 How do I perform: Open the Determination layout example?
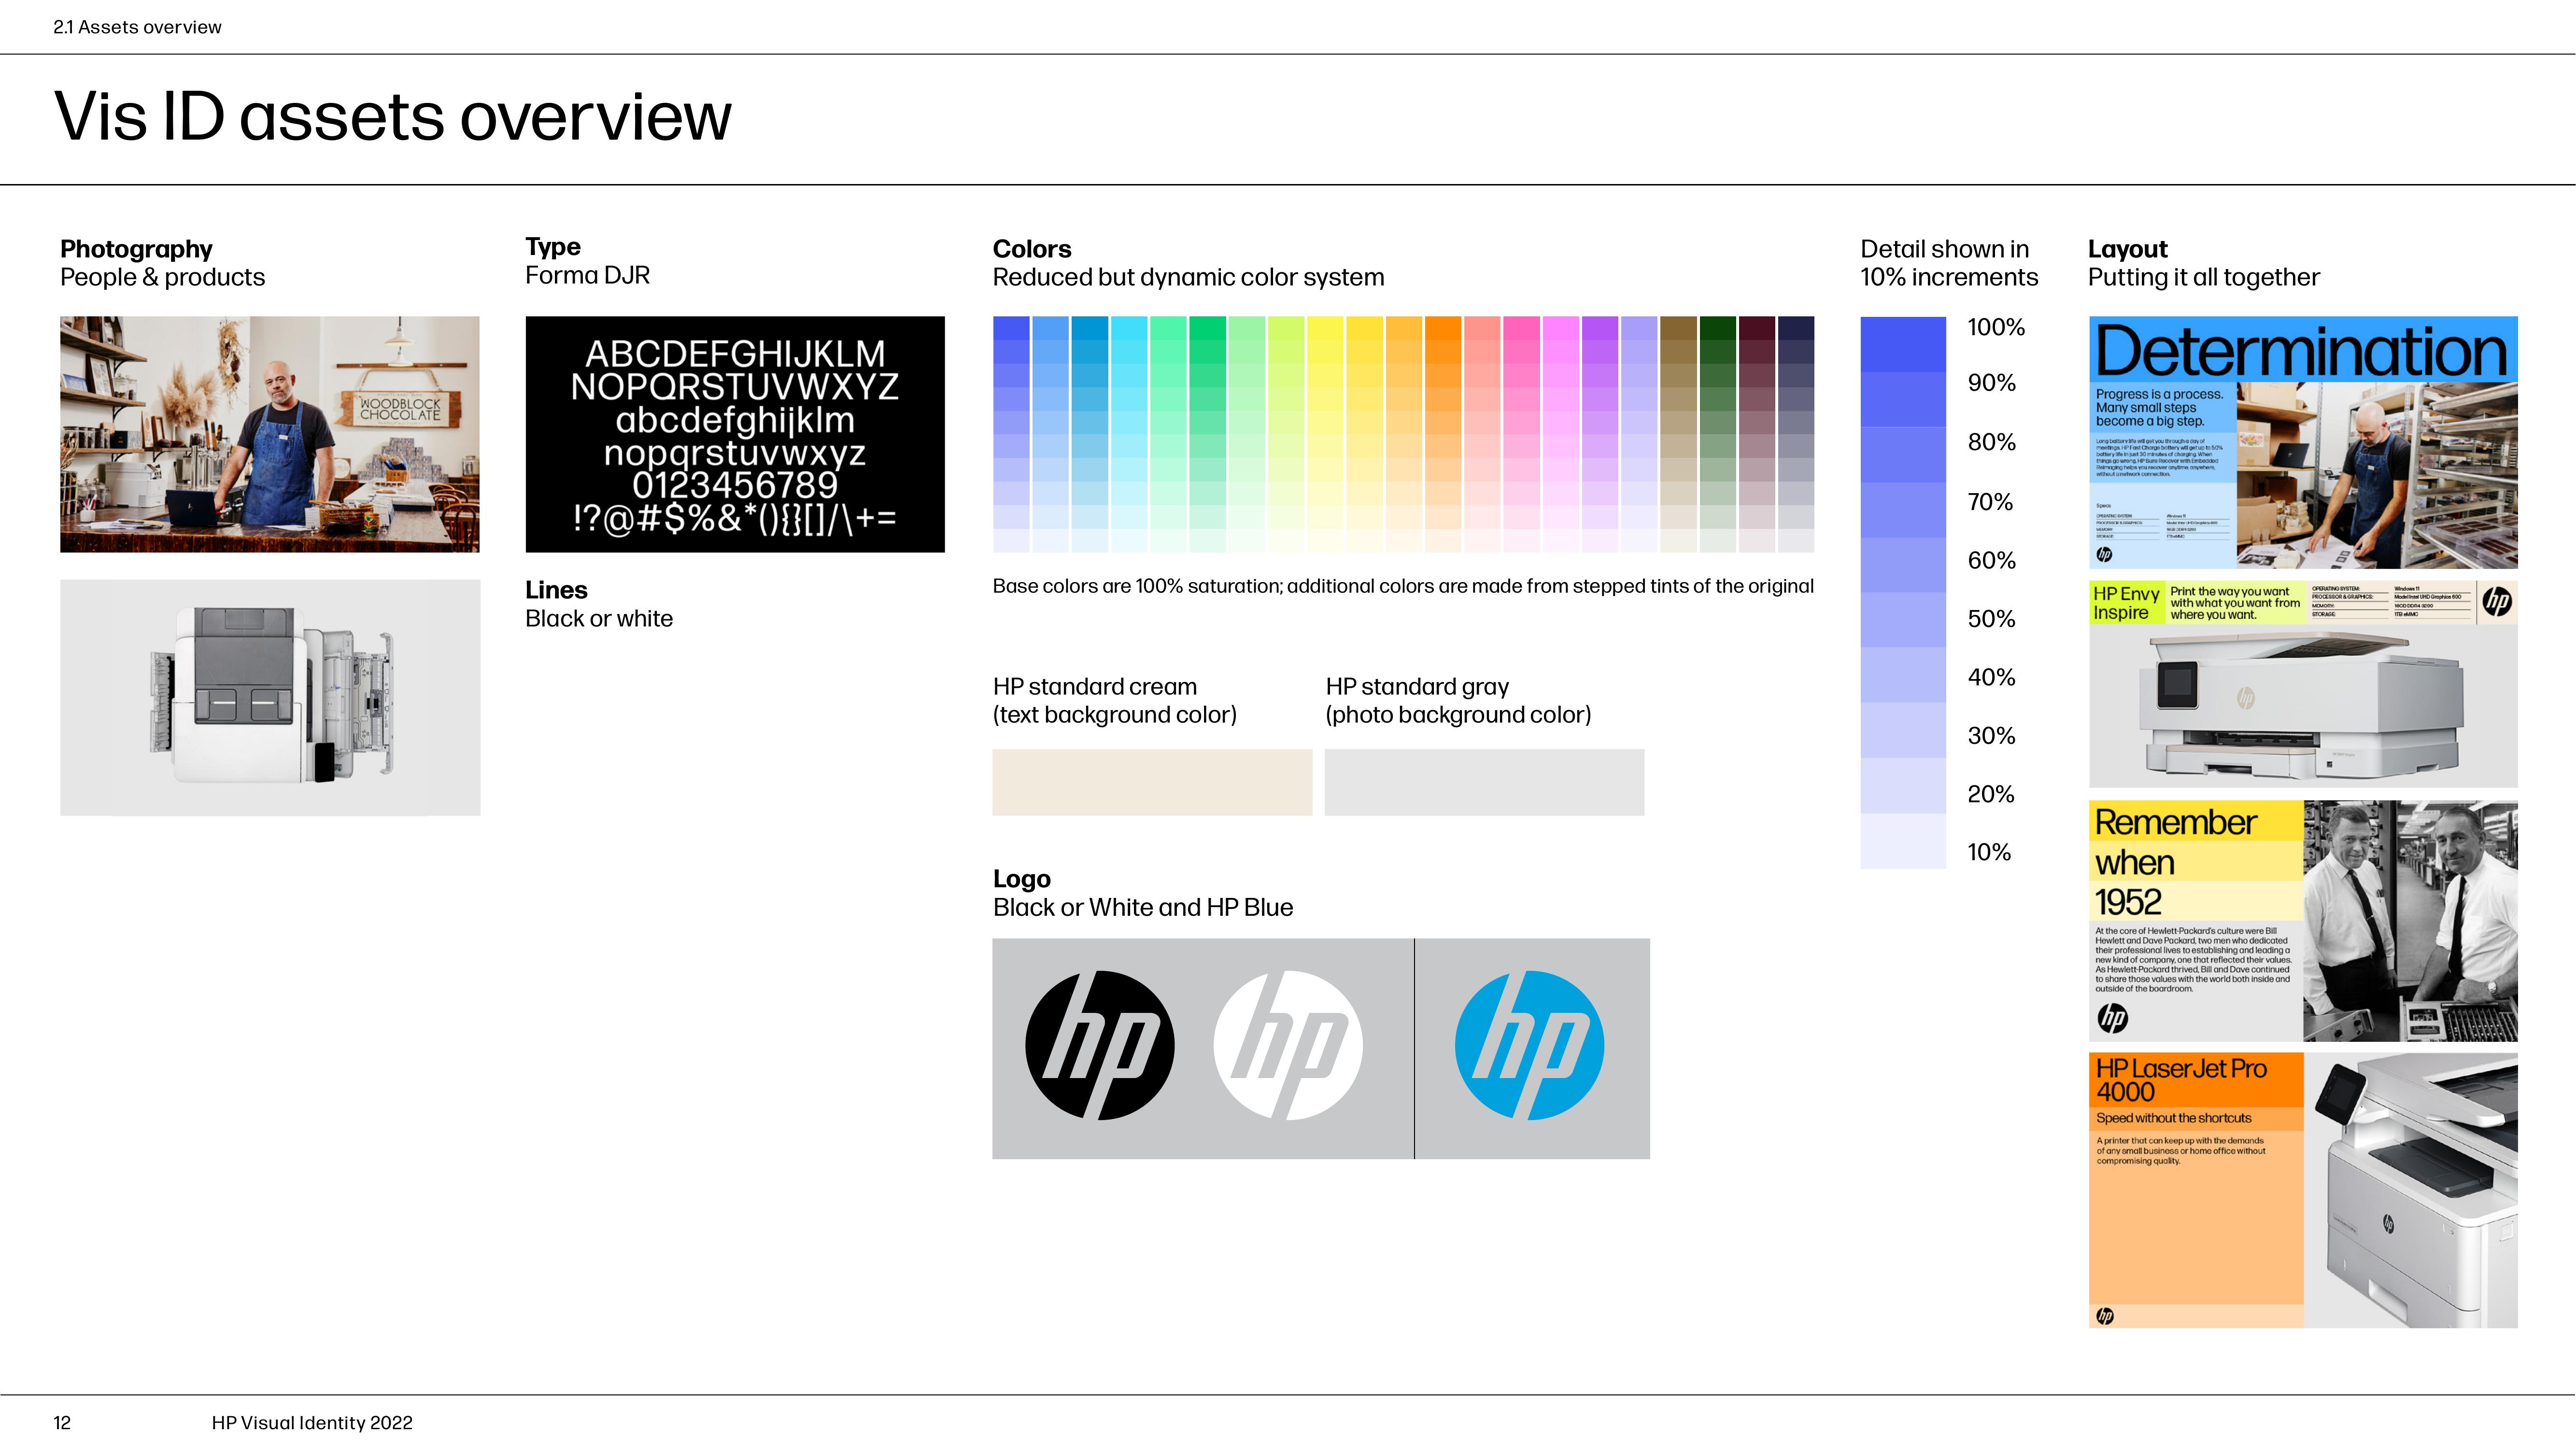(2303, 443)
